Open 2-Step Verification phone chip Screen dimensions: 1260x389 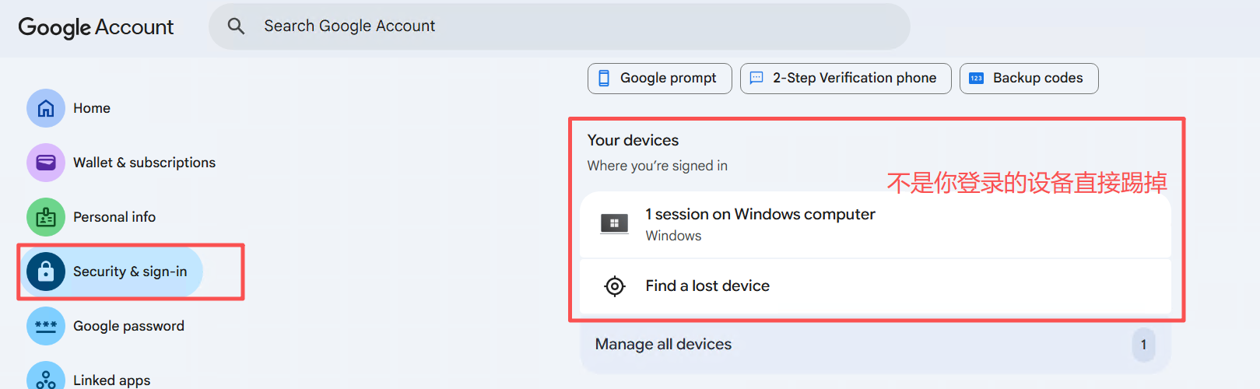[x=846, y=79]
